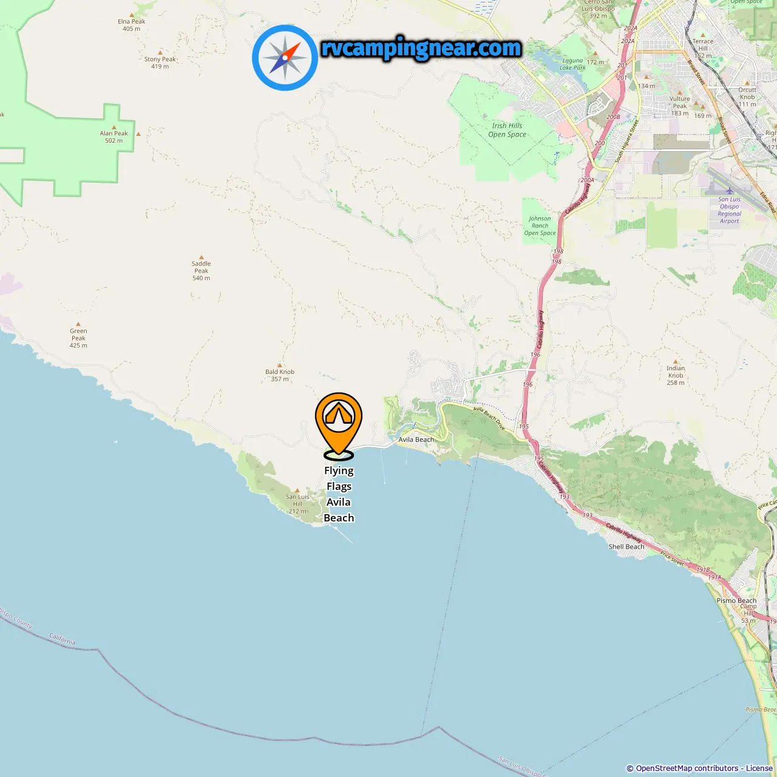Click the Laguna Lake Park label
Screen dimensions: 777x777
tap(572, 64)
